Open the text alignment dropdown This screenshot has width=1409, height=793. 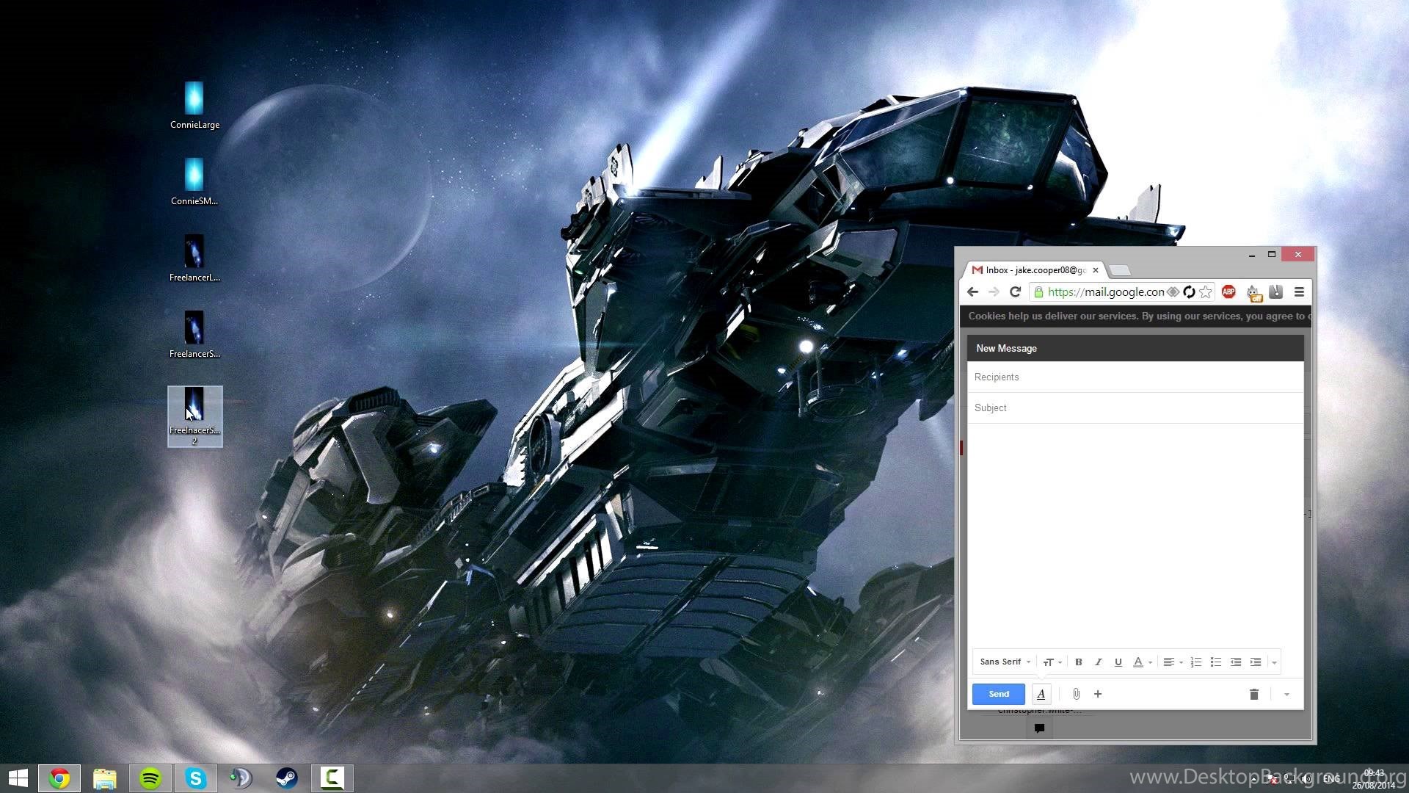[1173, 662]
